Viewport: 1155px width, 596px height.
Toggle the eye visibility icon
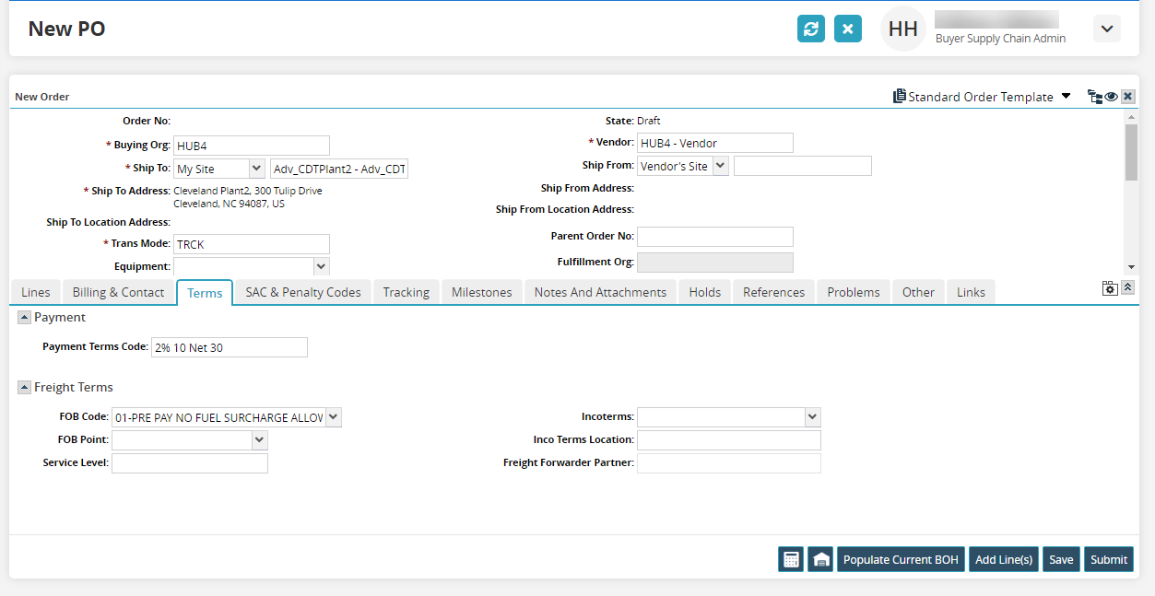click(1112, 97)
